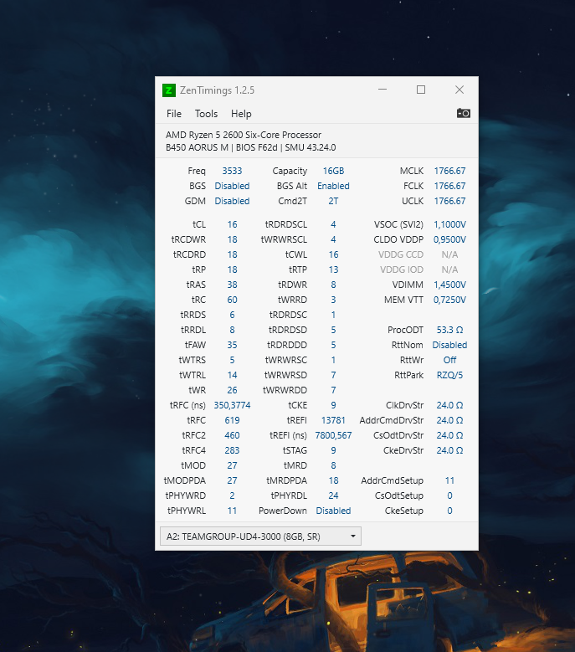Click the CLDO VDDP value 0,9500V

(x=449, y=239)
